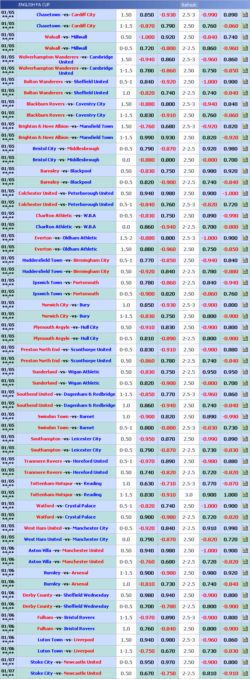Viewport: 250px width, 679px height.
Task: Pick -0.750 odds in Luton Town 1-1.5 row
Action: pyautogui.click(x=147, y=651)
